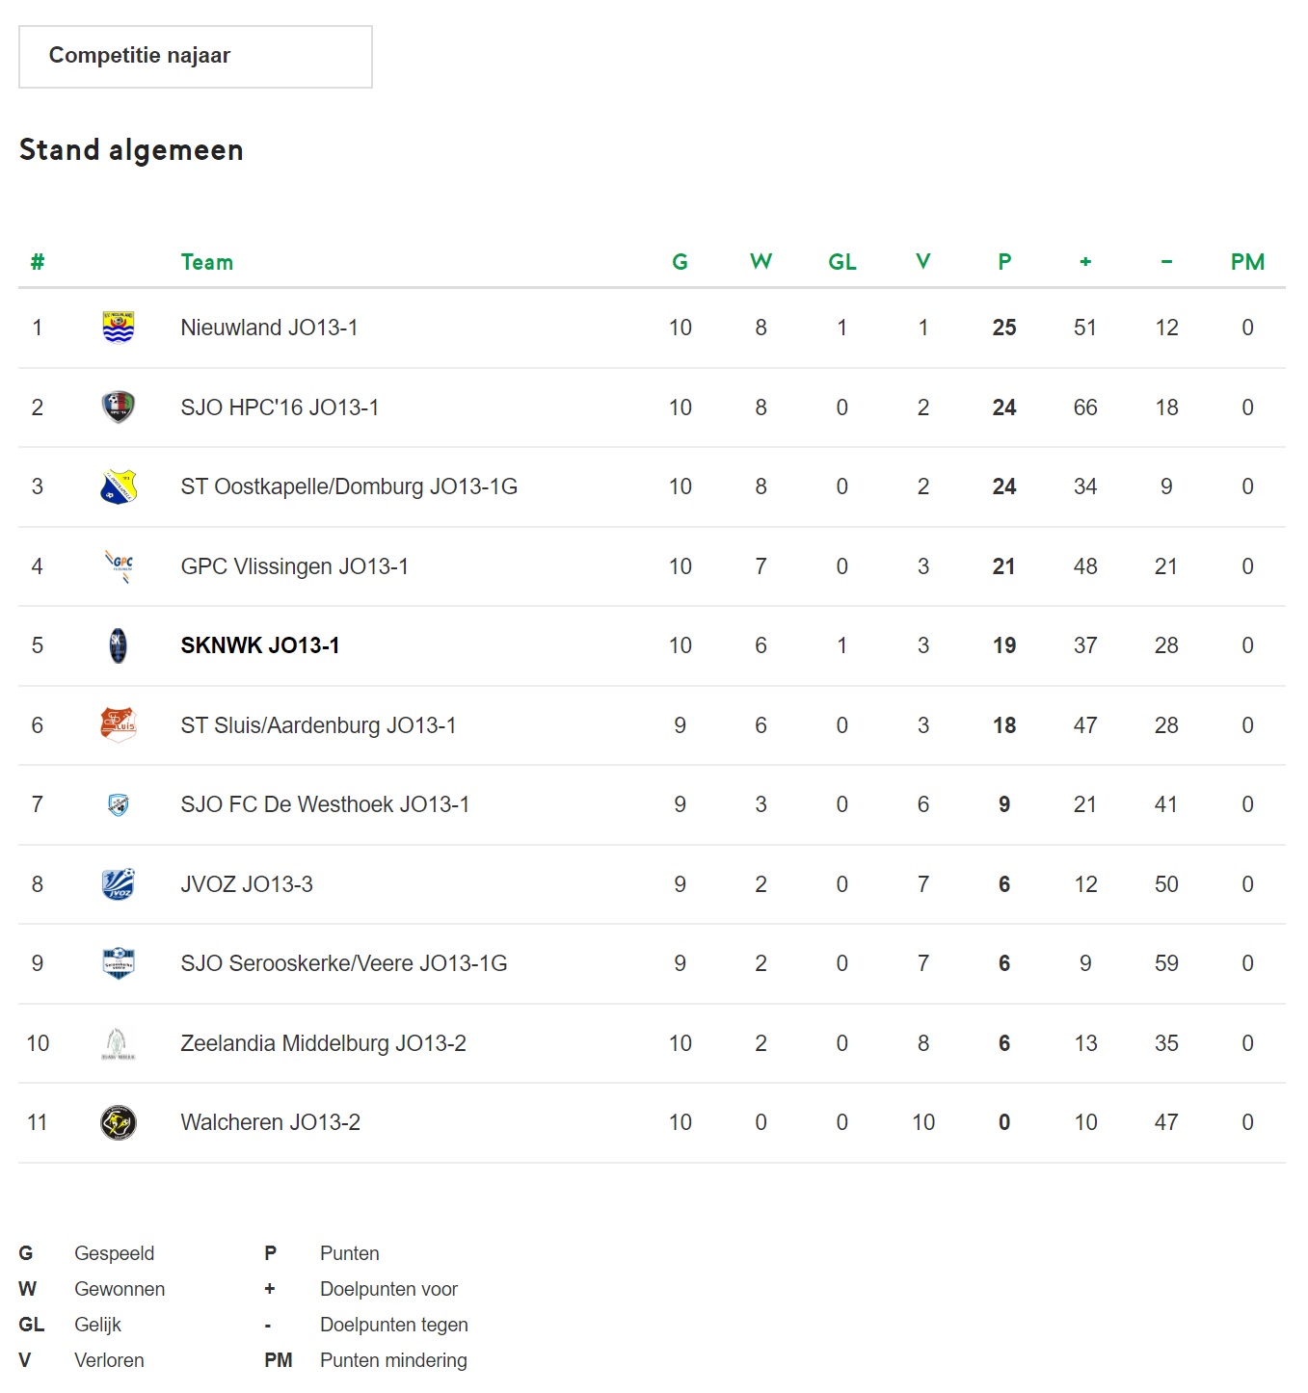Click the SJO HPC'16 club crest
This screenshot has height=1393, width=1308.
pos(119,407)
